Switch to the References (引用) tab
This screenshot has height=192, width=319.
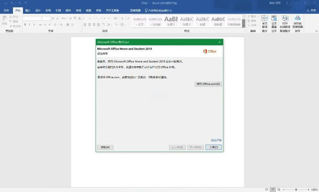58,10
